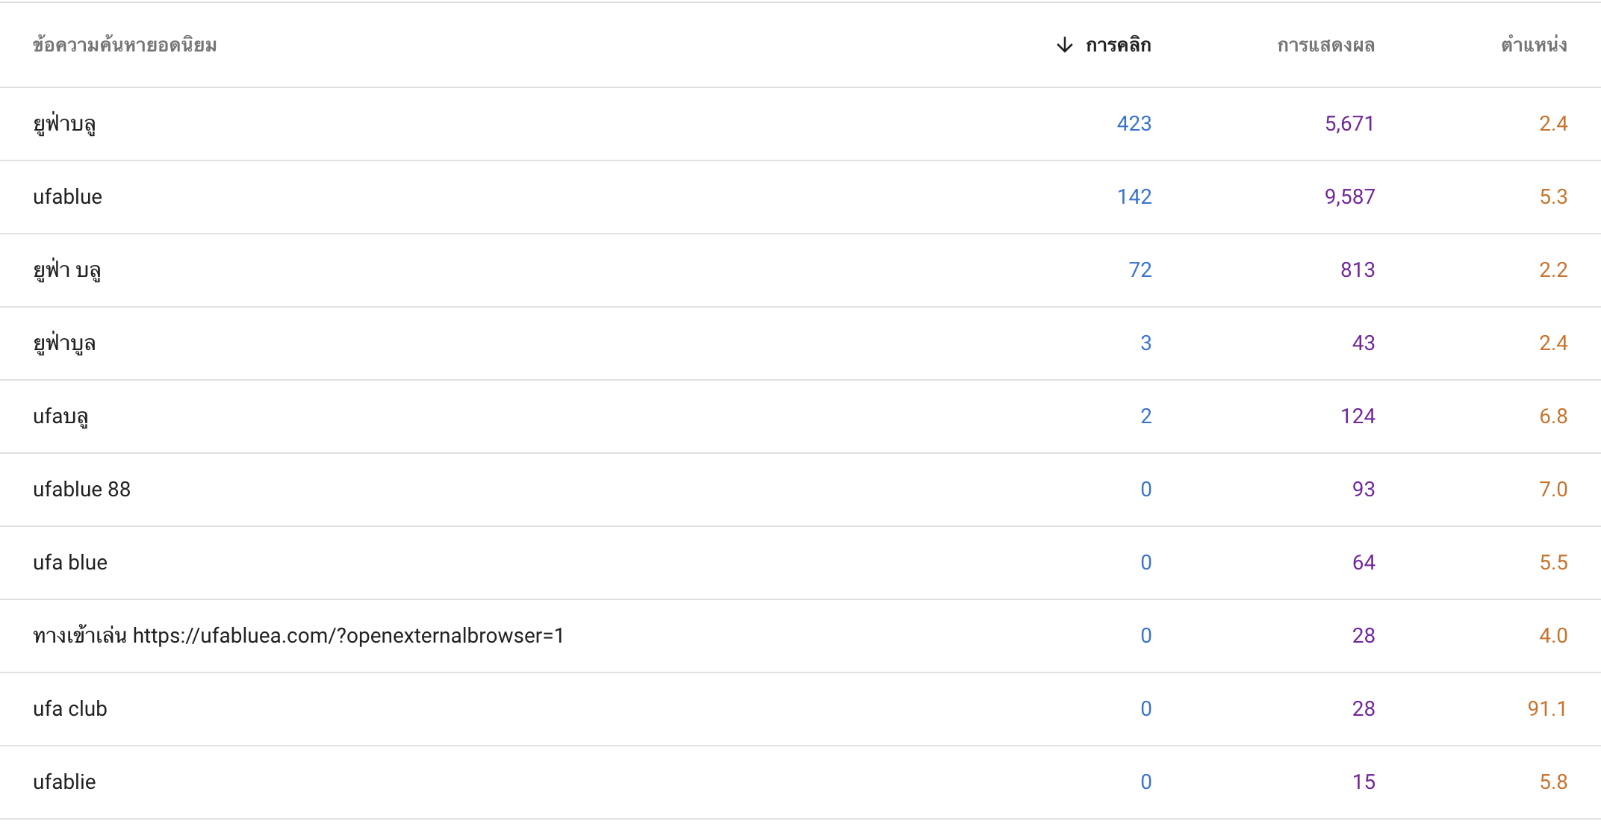1601x827 pixels.
Task: Sort by the การแสดงผล column header
Action: pyautogui.click(x=1325, y=46)
